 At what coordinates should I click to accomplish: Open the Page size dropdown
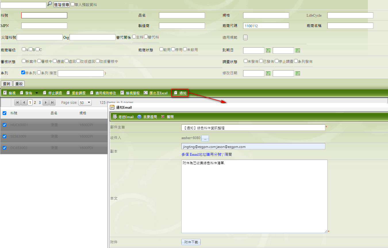coord(85,102)
